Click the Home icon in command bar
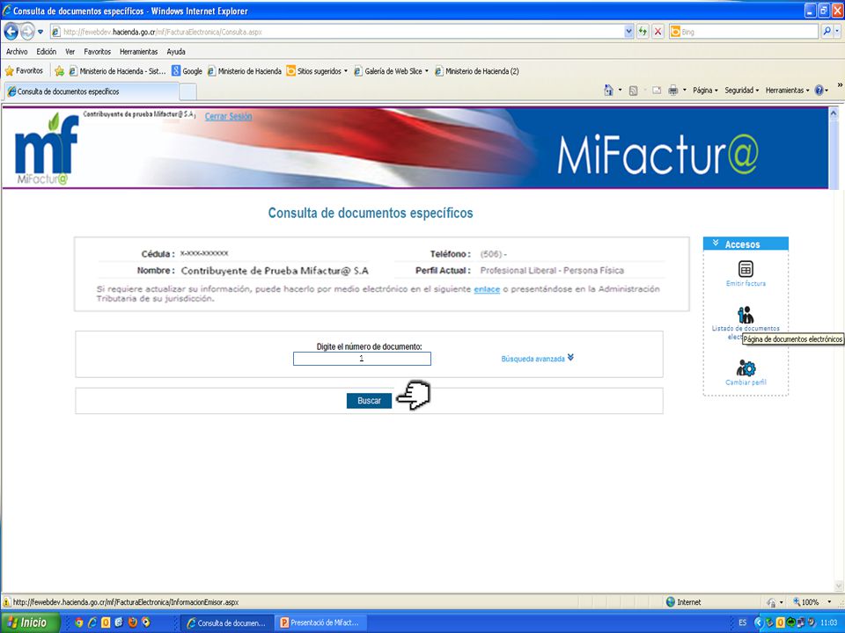845x633 pixels. [608, 91]
